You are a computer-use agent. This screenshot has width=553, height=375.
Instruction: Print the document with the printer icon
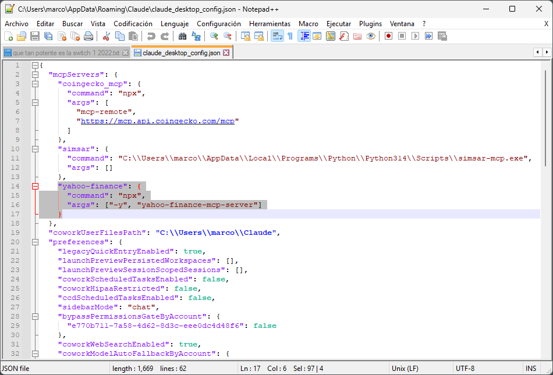pos(88,36)
